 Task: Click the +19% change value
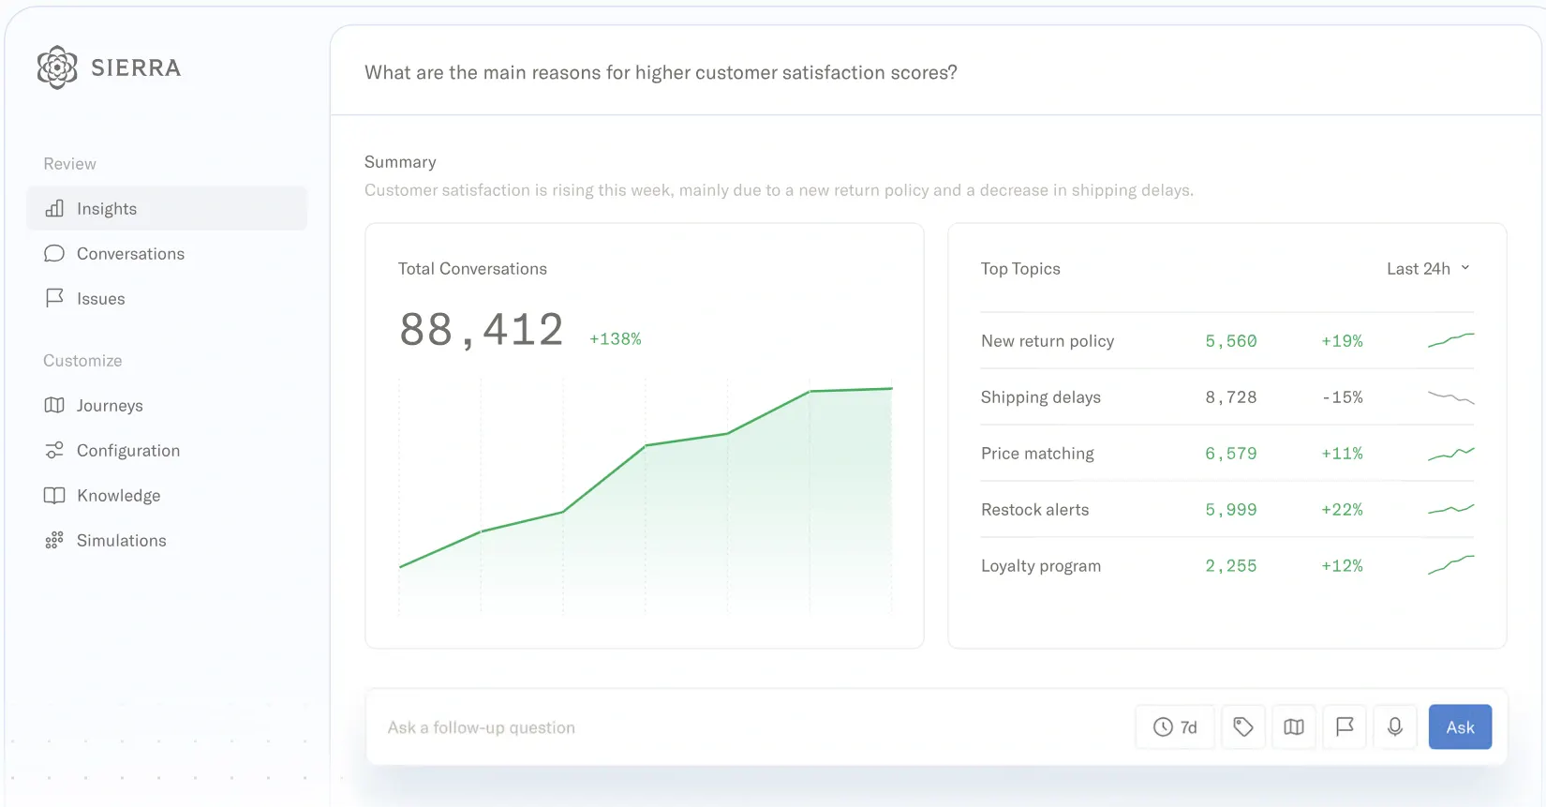coord(1342,341)
